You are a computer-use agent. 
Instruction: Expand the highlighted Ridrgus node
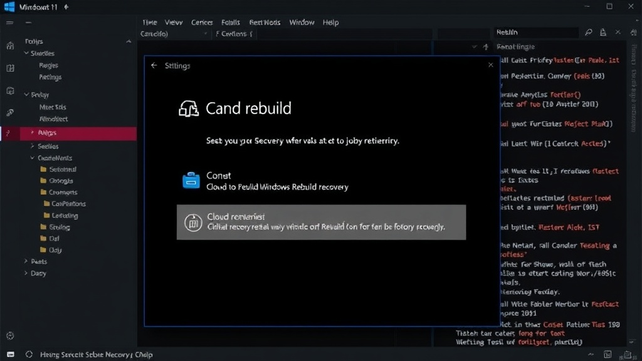point(33,132)
